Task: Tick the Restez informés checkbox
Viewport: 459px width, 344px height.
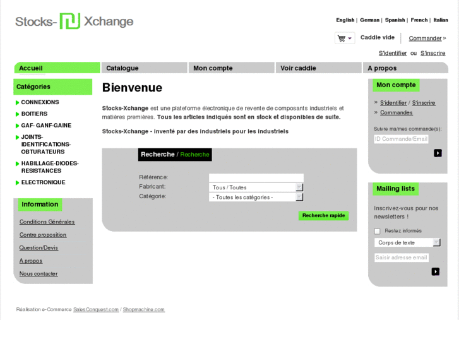Action: [x=377, y=231]
